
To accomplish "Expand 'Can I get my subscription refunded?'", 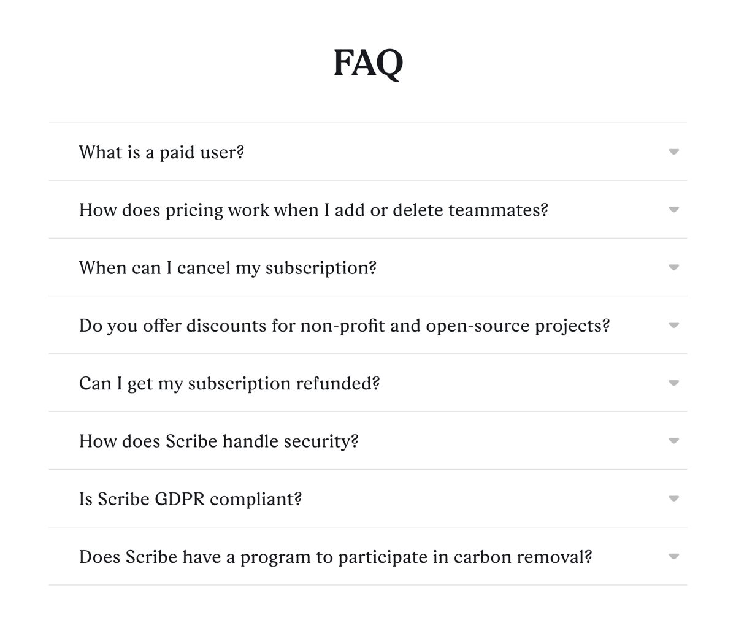I will coord(229,383).
